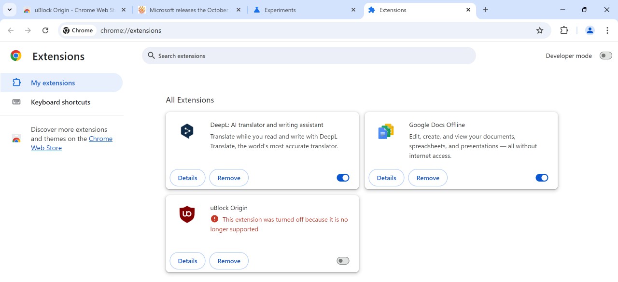Open the Chrome Web Store link
The image size is (618, 282).
click(x=72, y=143)
